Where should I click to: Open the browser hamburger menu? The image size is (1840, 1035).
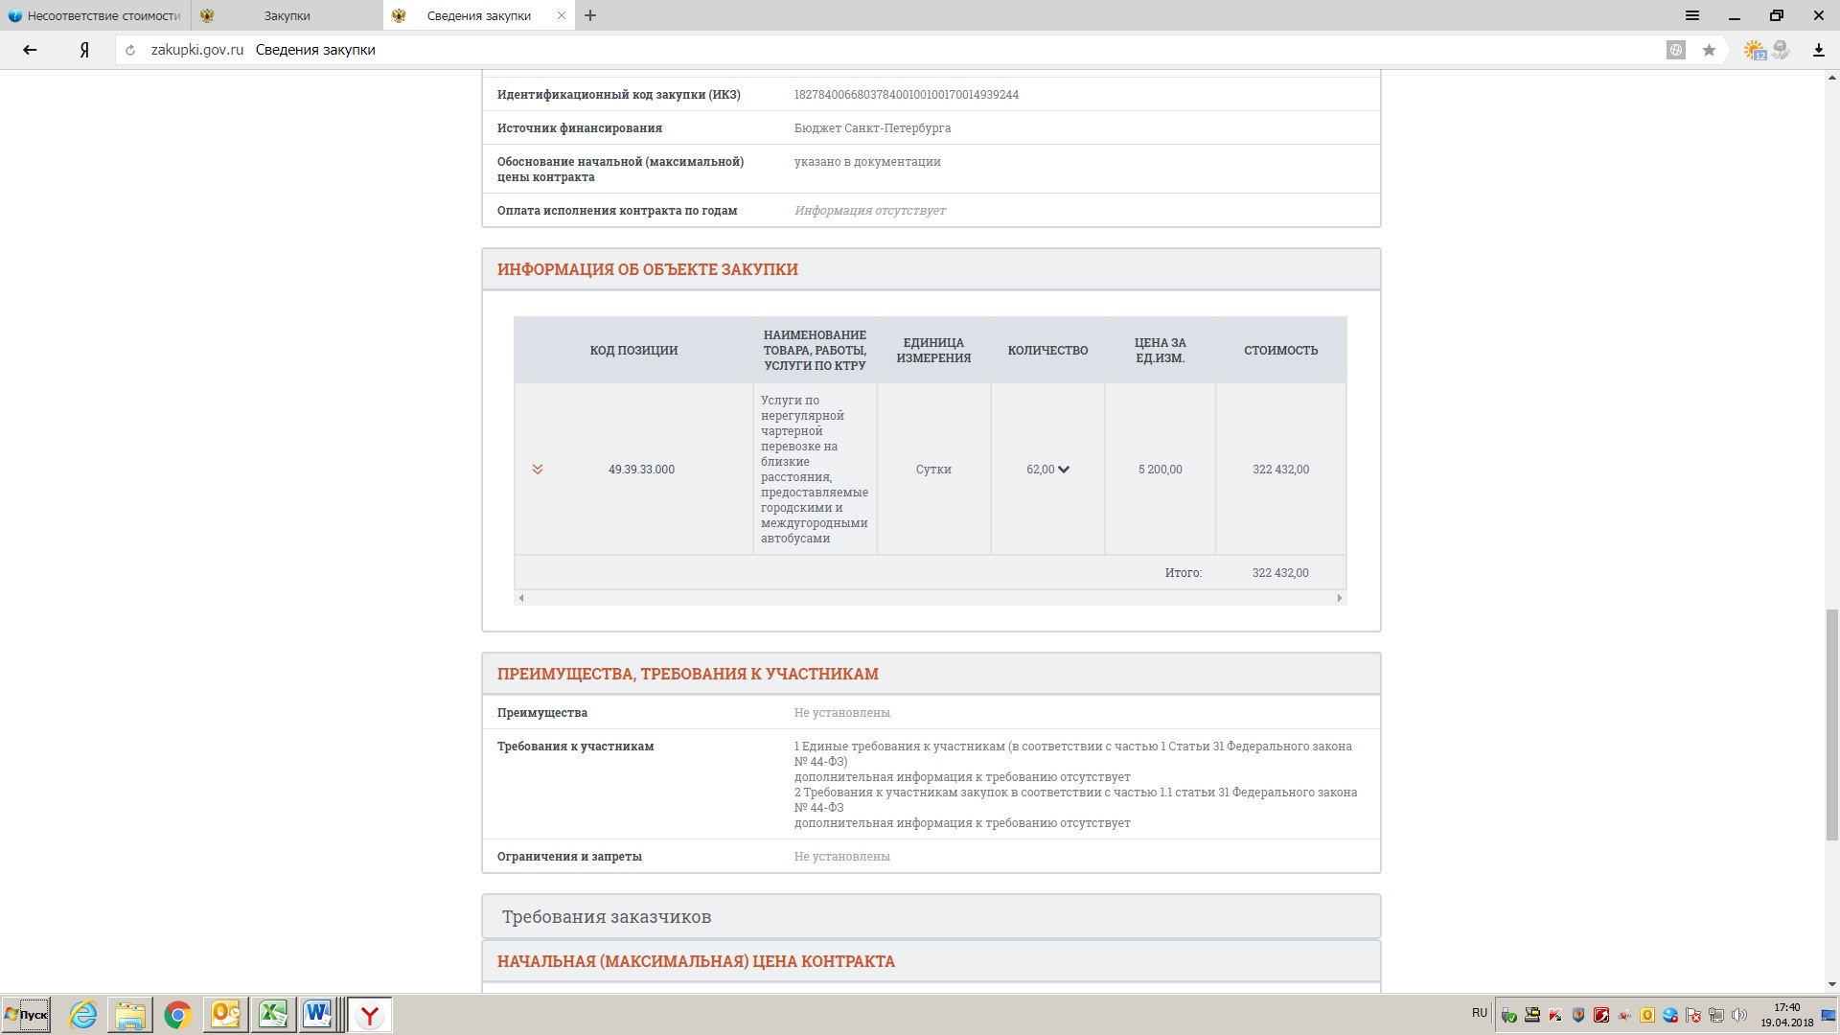(x=1692, y=15)
